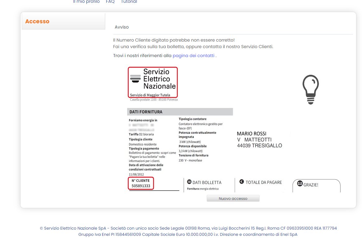This screenshot has width=362, height=238.
Task: Click the Fornitura energia elettrica text
Action: (x=203, y=189)
